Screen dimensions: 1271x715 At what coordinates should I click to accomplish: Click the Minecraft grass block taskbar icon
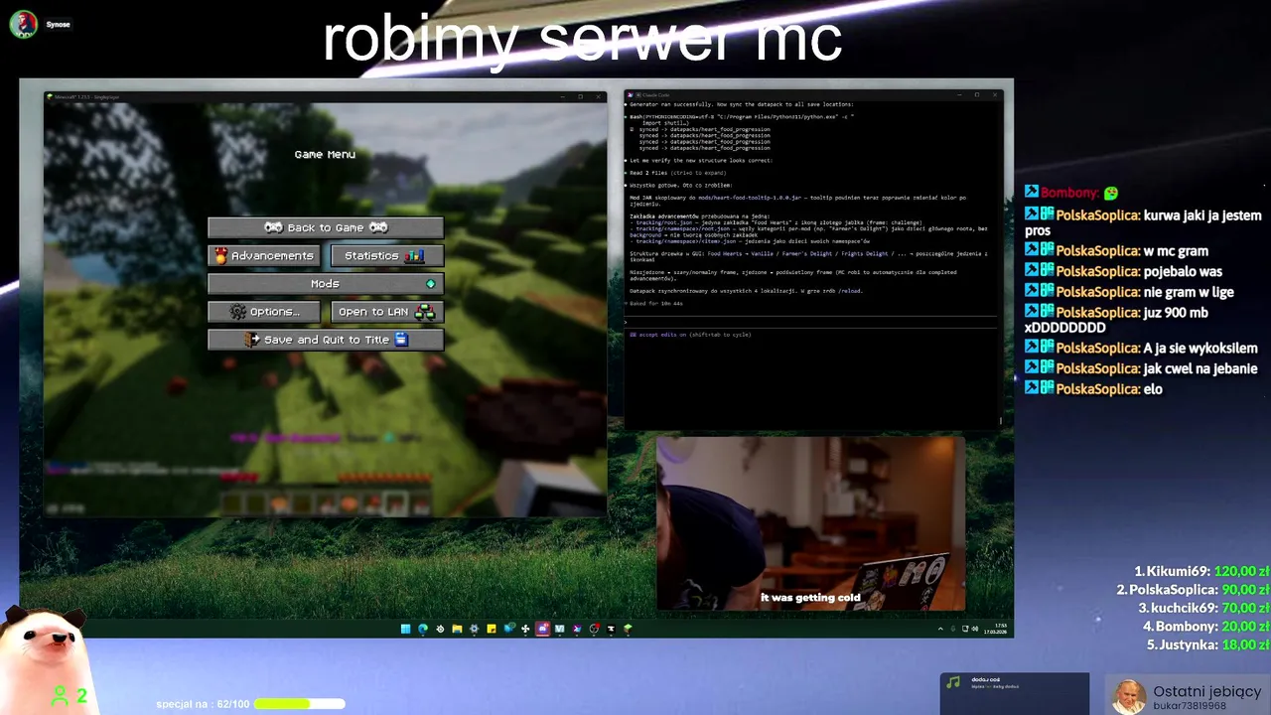coord(628,629)
